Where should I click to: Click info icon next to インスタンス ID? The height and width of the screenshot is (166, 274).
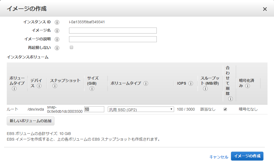point(57,22)
